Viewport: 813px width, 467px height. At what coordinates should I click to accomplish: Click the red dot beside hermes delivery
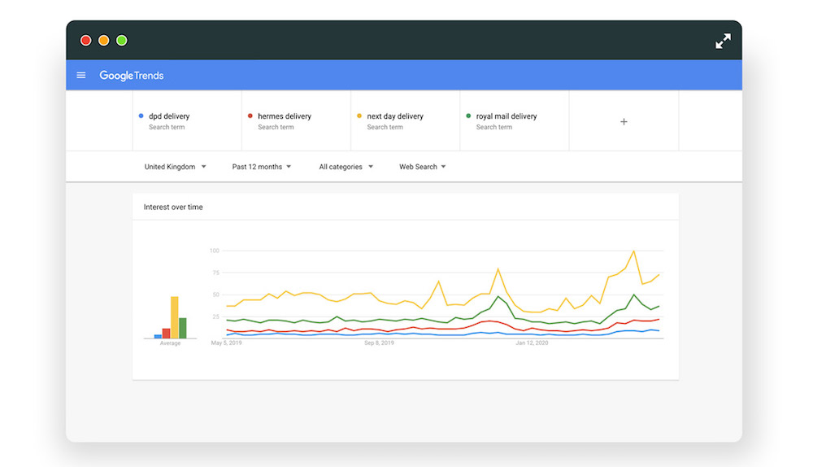coord(250,116)
